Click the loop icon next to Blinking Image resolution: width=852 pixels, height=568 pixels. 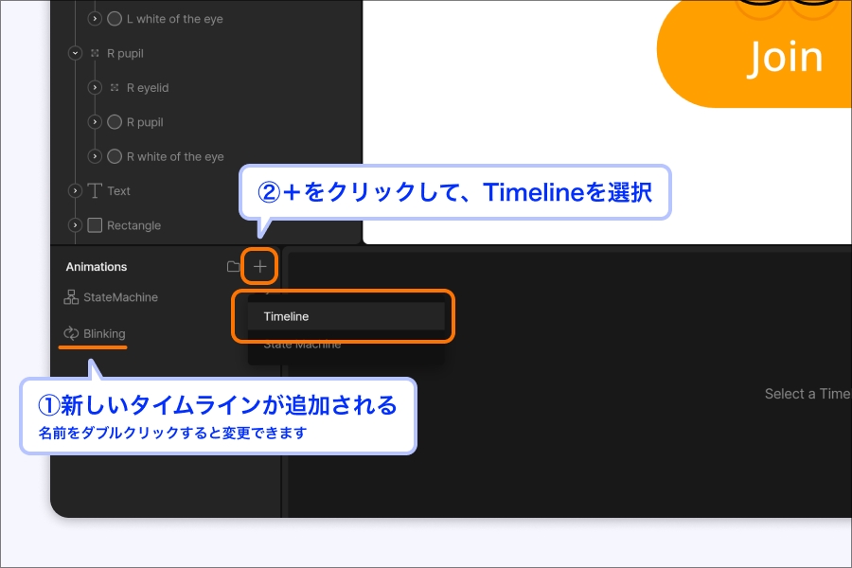tap(71, 333)
